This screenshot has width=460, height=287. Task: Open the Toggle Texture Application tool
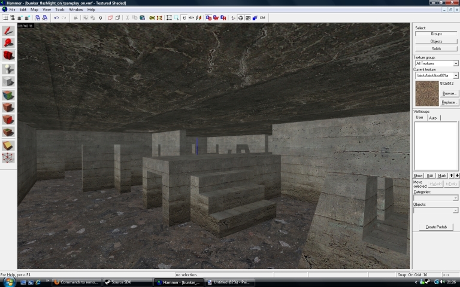coord(8,95)
